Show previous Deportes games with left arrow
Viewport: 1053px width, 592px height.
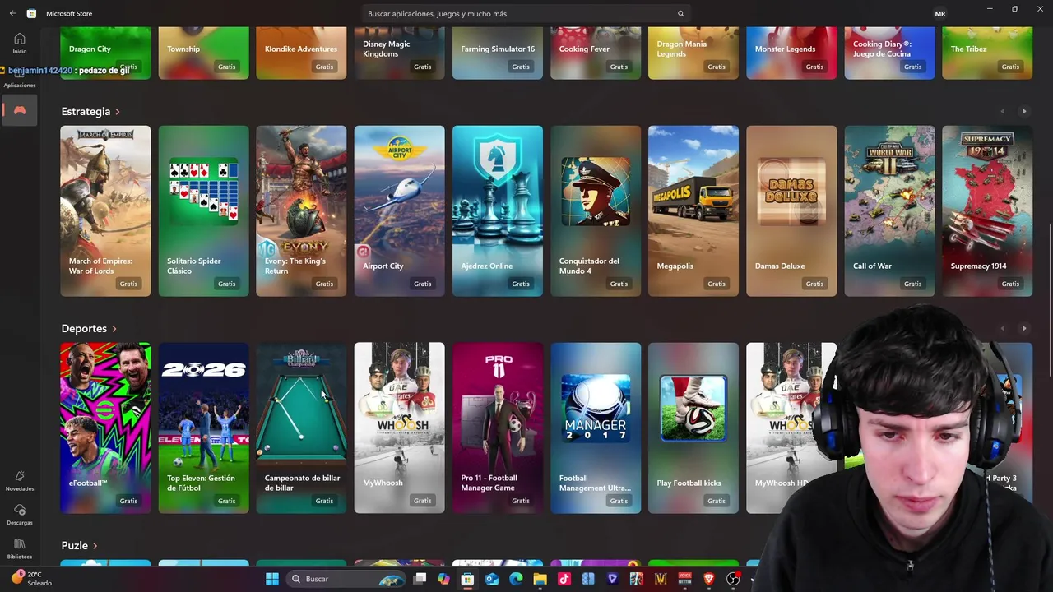pyautogui.click(x=1002, y=328)
